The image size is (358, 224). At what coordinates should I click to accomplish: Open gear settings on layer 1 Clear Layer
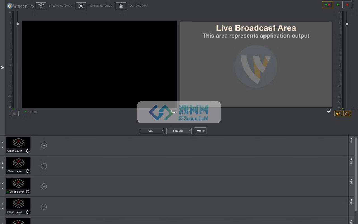tap(27, 151)
